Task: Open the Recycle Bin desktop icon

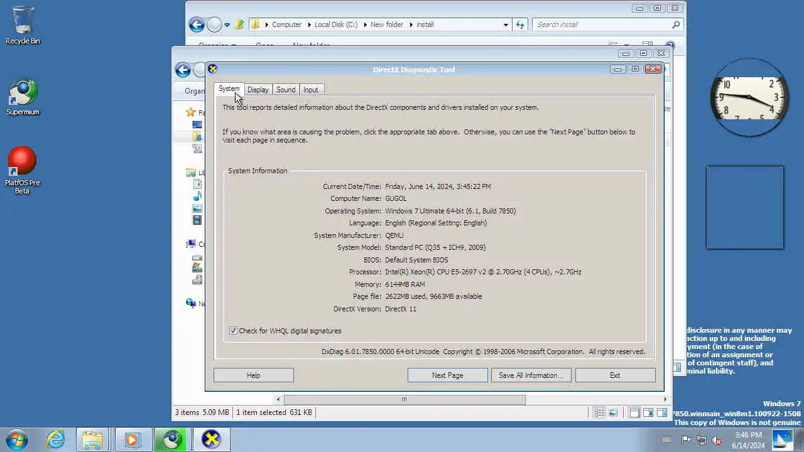Action: [x=23, y=26]
